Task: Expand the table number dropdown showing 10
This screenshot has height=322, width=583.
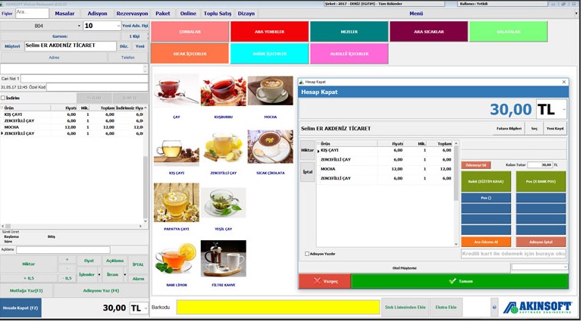Action: (x=118, y=26)
